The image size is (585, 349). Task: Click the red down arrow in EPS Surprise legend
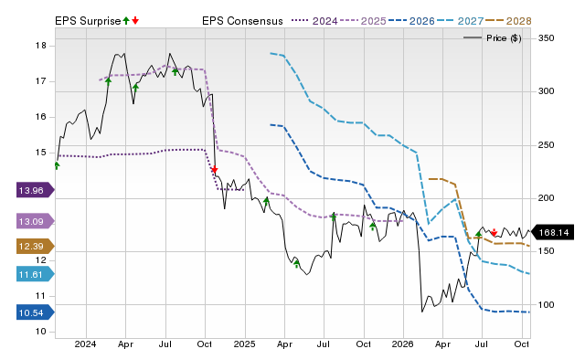click(x=135, y=21)
